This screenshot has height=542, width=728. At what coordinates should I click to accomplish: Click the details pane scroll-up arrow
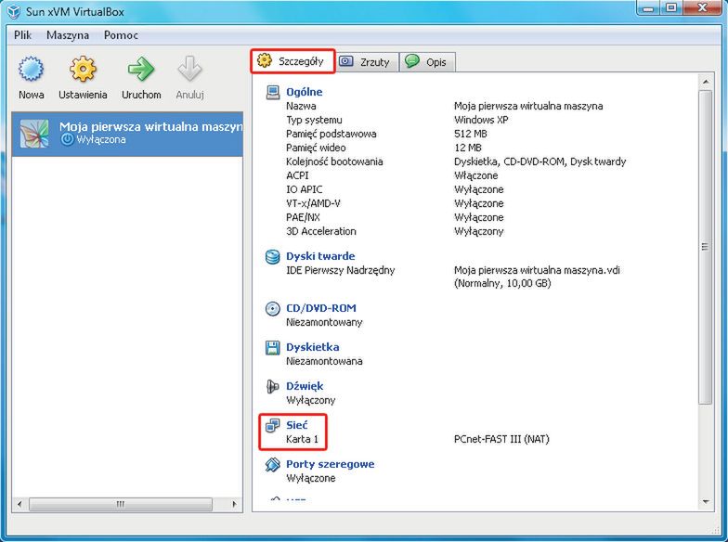click(706, 82)
